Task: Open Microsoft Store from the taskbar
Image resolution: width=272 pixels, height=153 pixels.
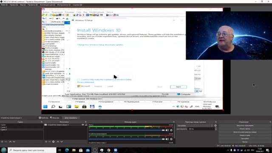Action: coord(81,150)
